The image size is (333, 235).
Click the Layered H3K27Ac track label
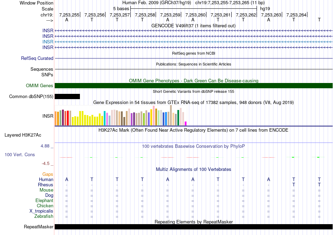(23, 135)
